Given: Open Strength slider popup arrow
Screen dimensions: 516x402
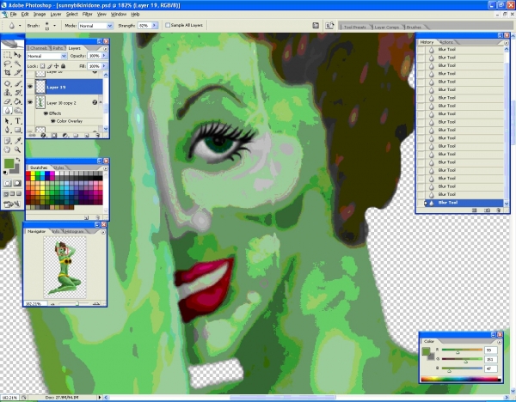Looking at the screenshot, I should coord(154,25).
